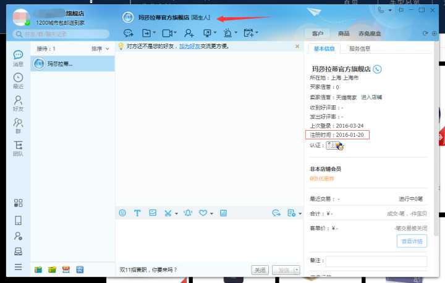
Task: Expand the video call dropdown arrow
Action: click(x=177, y=33)
